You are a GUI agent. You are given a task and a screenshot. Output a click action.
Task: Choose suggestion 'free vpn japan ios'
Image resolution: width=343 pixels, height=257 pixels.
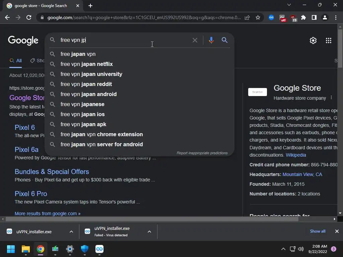pyautogui.click(x=140, y=114)
